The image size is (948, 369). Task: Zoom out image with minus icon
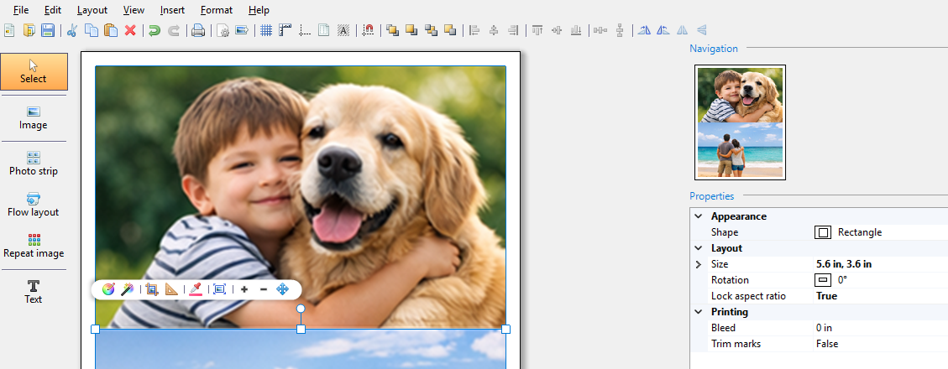264,289
